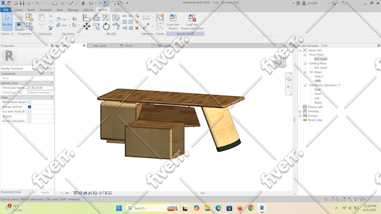Switch to the Manage ribbon tab
This screenshot has width=381, height=214.
tap(73, 10)
